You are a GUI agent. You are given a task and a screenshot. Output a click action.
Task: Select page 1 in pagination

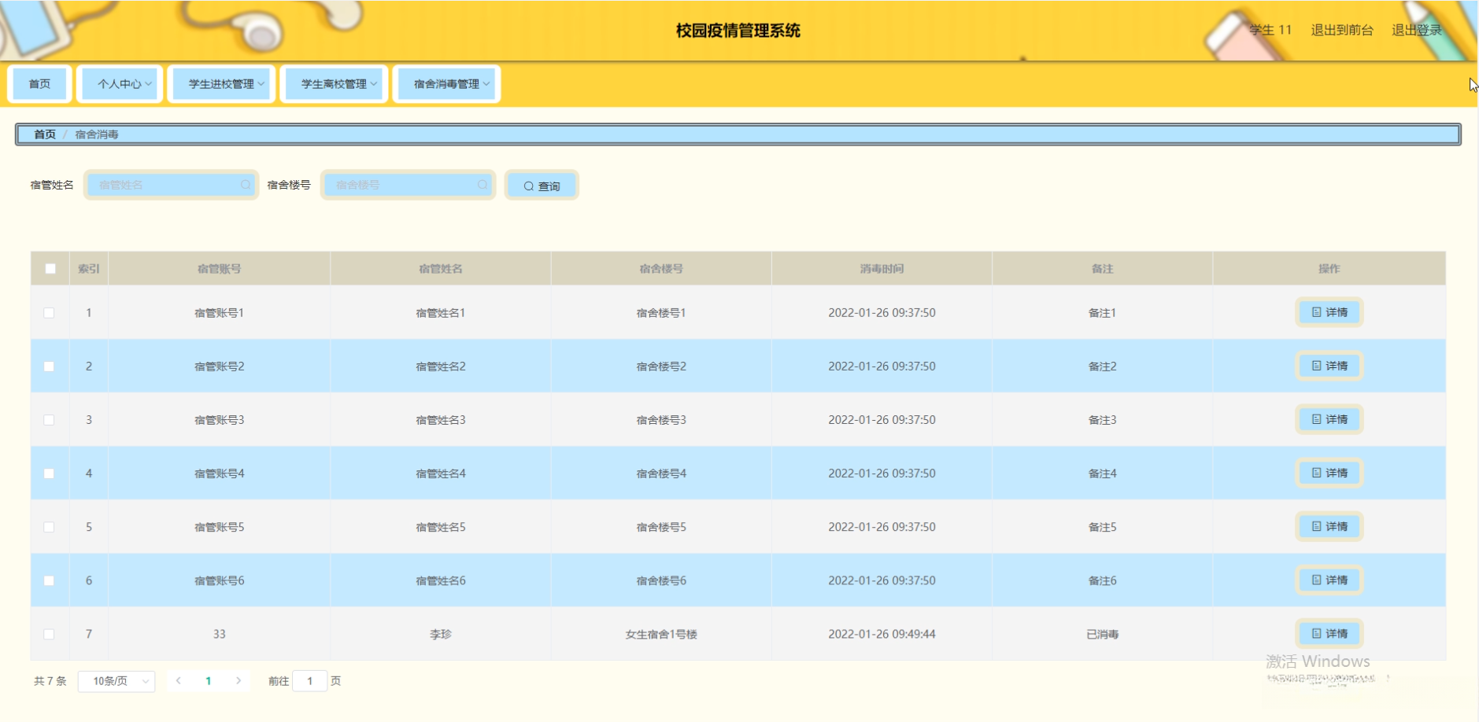(x=209, y=681)
